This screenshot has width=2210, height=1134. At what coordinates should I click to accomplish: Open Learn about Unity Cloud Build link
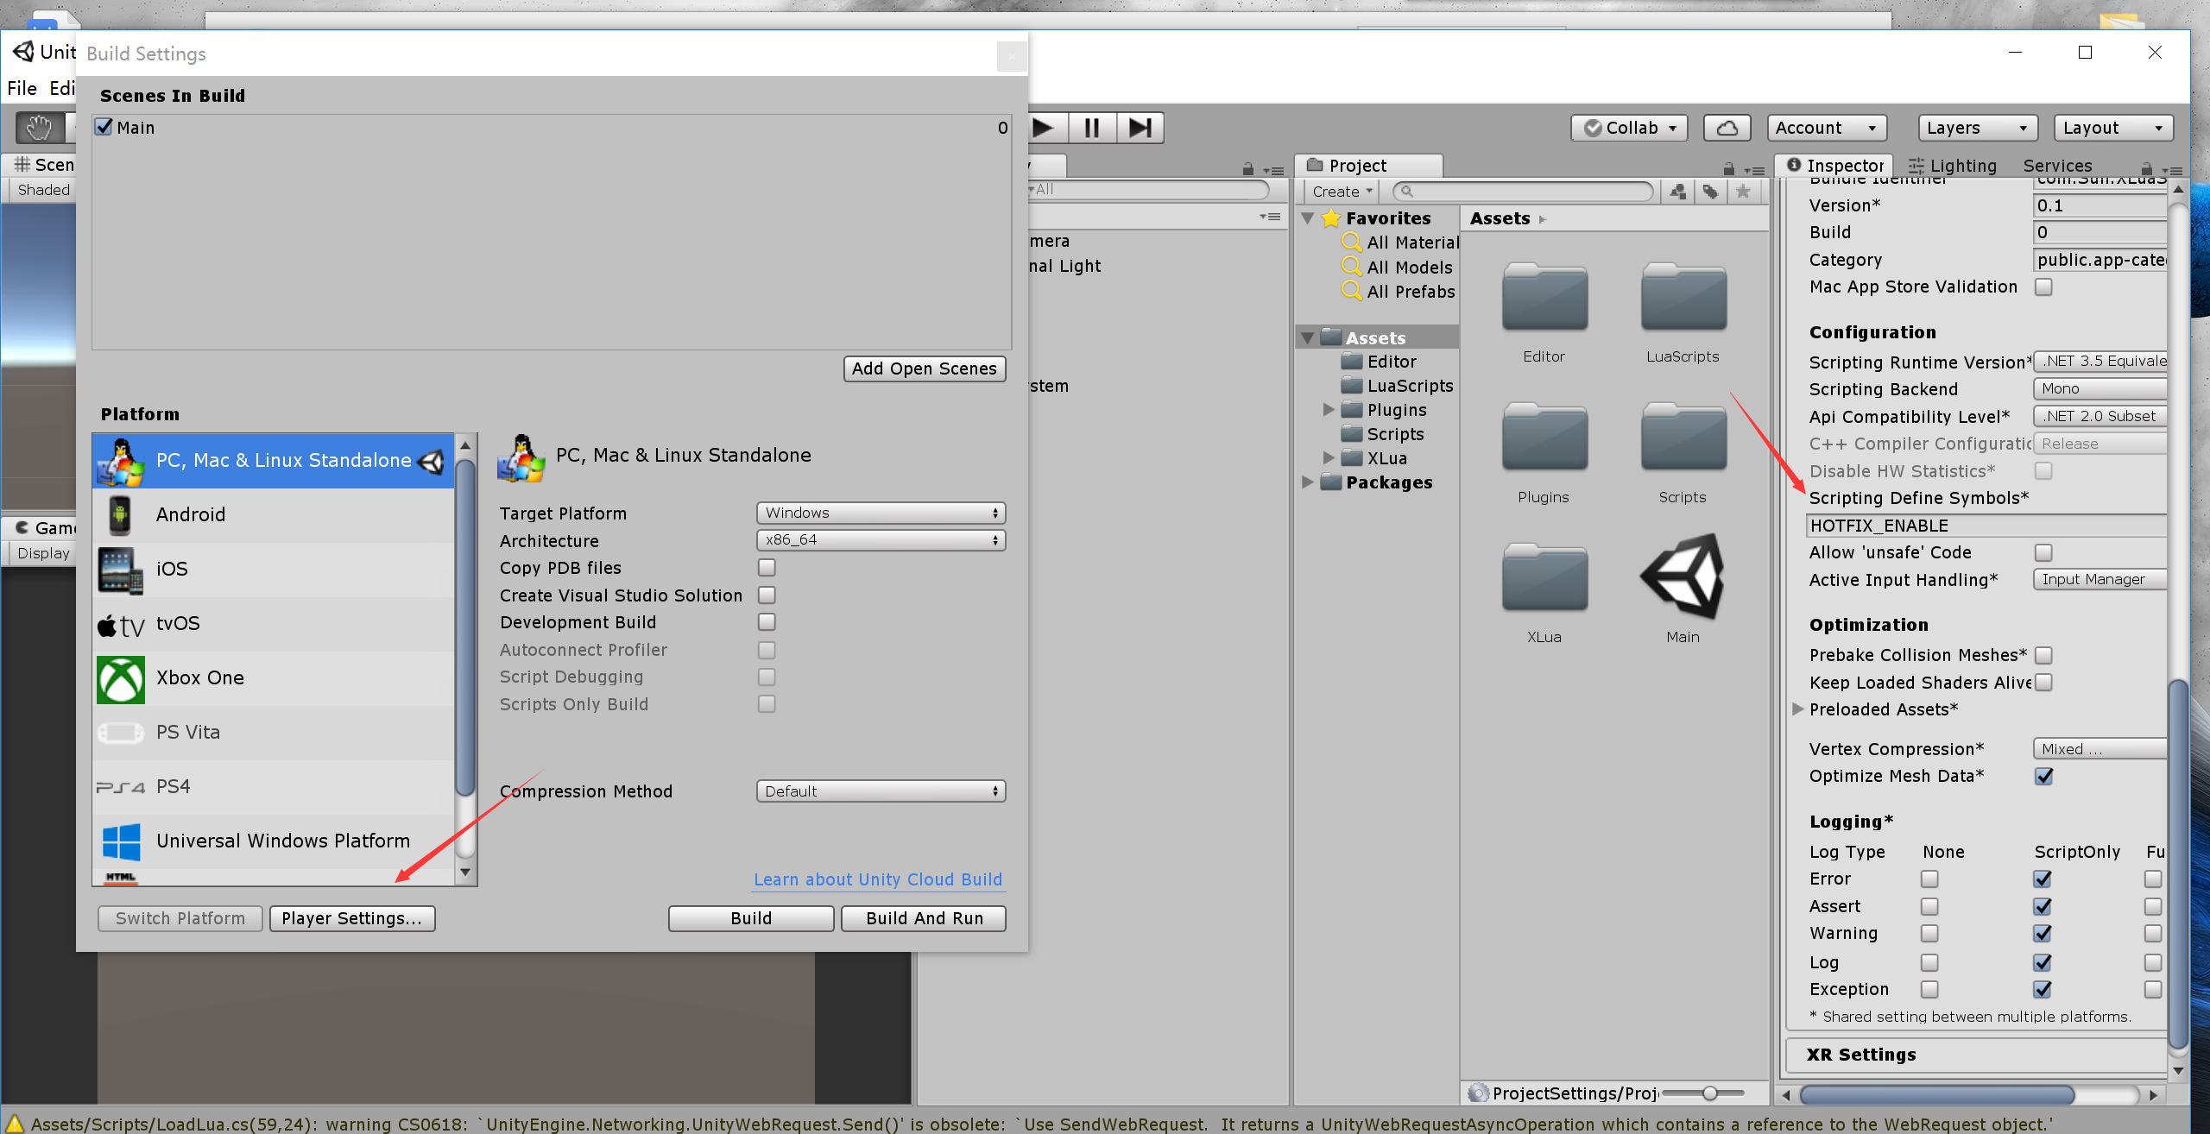877,879
